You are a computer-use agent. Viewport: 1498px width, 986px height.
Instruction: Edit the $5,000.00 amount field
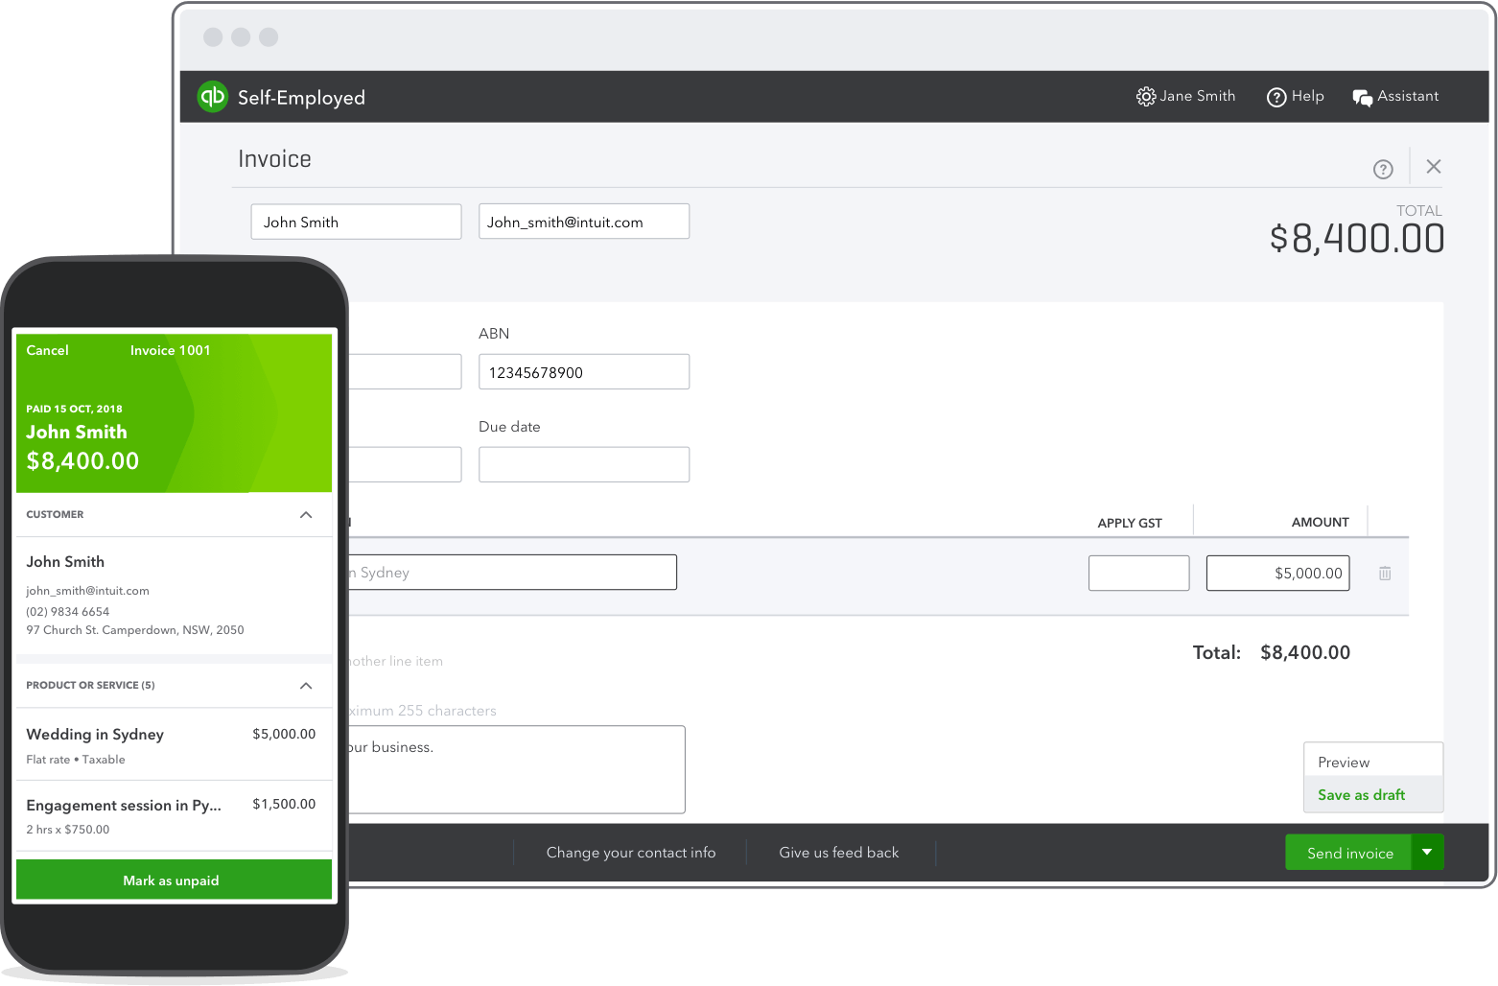tap(1277, 573)
